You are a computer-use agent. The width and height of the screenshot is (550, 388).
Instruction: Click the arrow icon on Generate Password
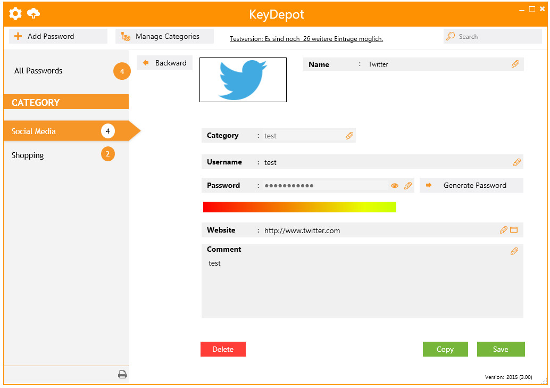(429, 185)
